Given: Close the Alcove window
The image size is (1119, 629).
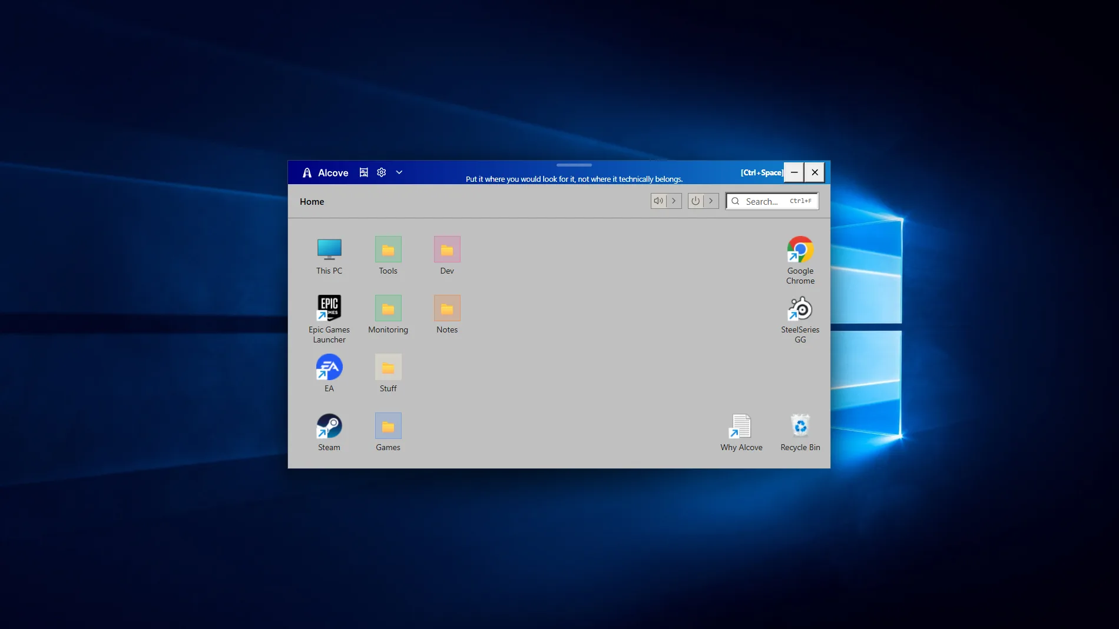Looking at the screenshot, I should 815,172.
